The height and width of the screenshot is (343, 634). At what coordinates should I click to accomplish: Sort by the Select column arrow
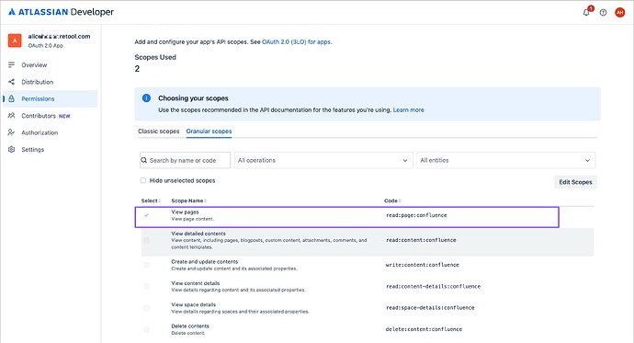(159, 200)
